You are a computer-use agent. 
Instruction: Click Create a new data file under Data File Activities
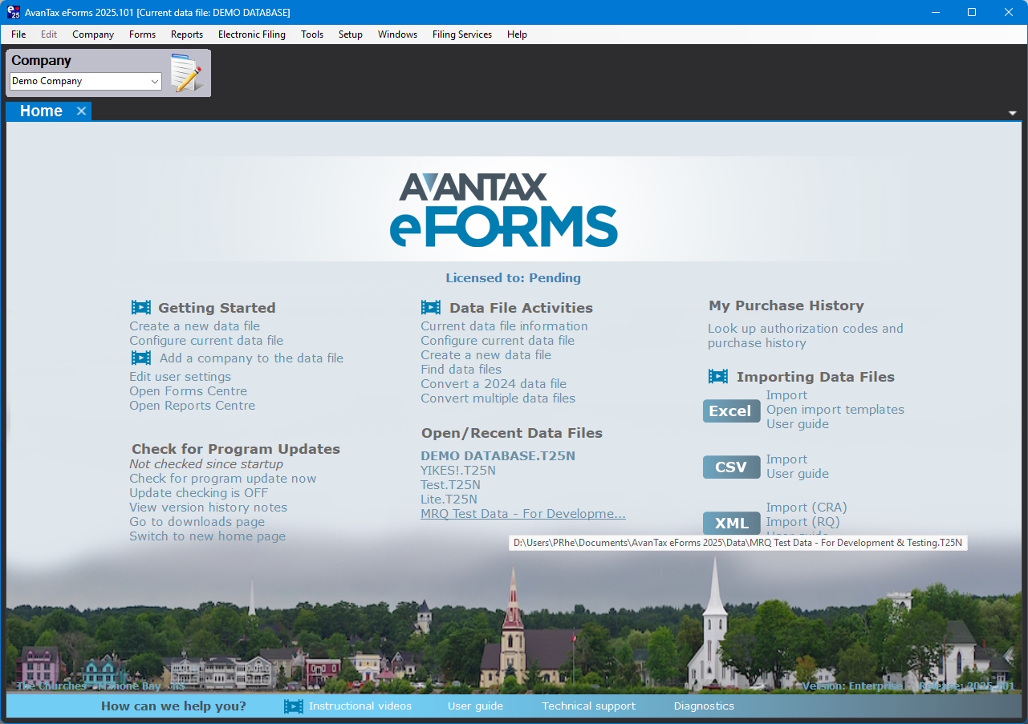click(x=486, y=355)
